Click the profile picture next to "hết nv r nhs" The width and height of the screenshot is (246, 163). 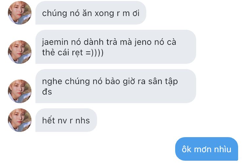click(x=20, y=120)
